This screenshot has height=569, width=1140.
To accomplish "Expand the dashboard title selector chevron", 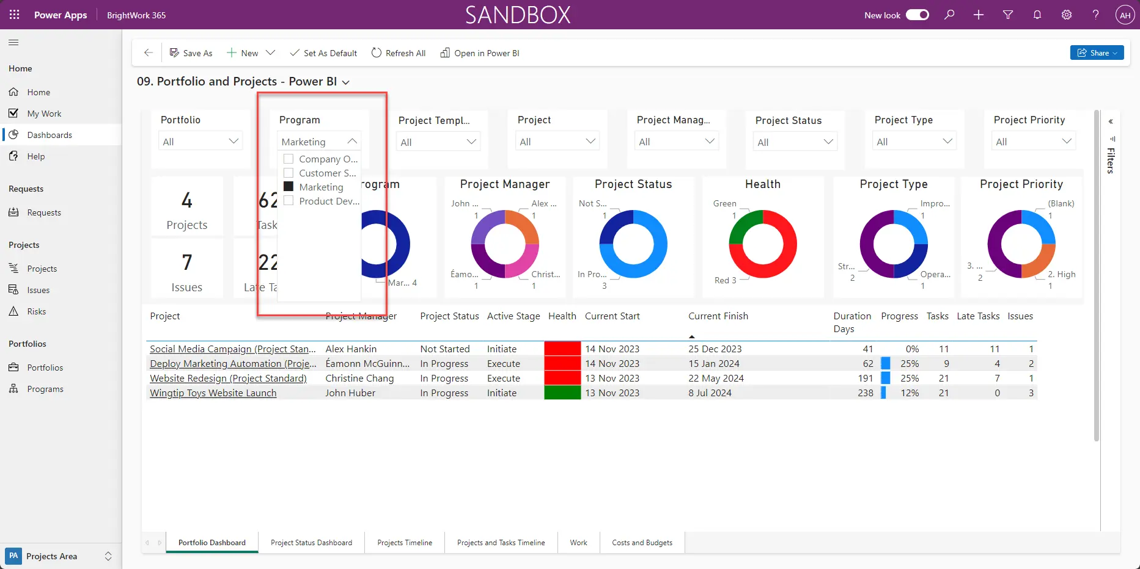I will point(346,82).
